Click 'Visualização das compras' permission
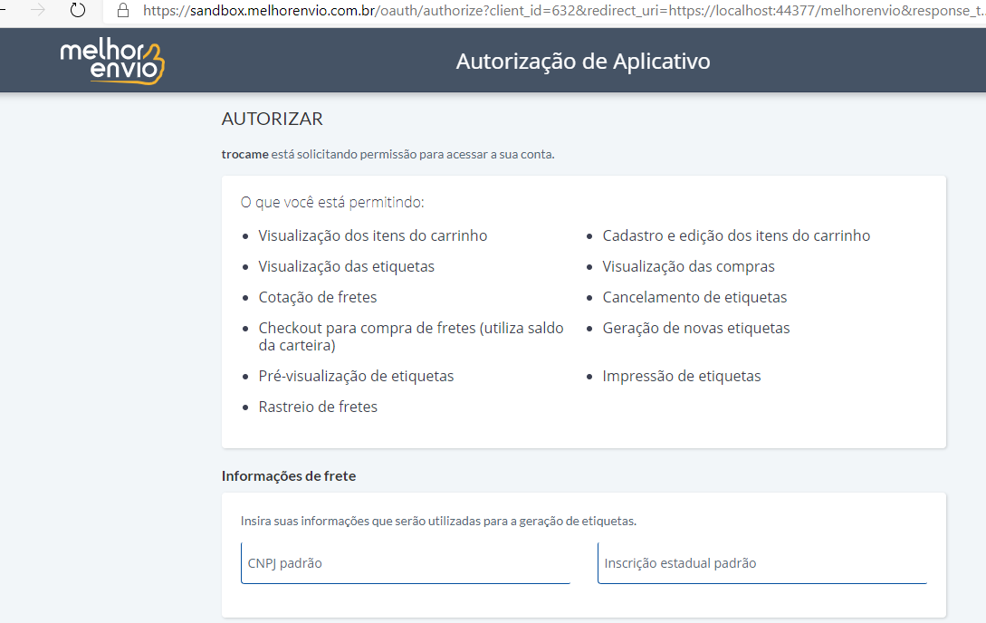Screen dimensions: 986x623 pyautogui.click(x=688, y=266)
